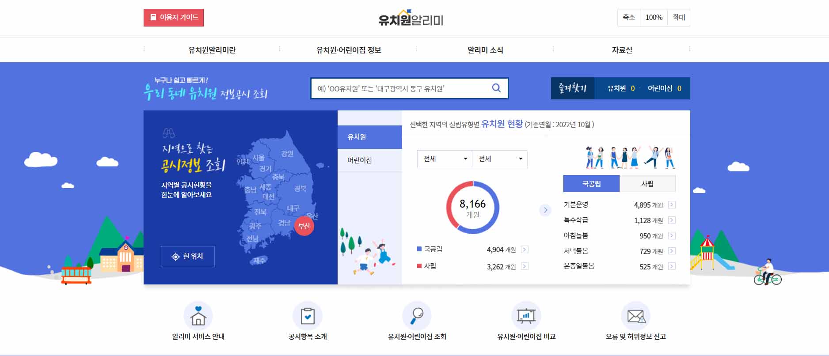The width and height of the screenshot is (829, 356).
Task: Open the second district dropdown 전체
Action: tap(500, 159)
